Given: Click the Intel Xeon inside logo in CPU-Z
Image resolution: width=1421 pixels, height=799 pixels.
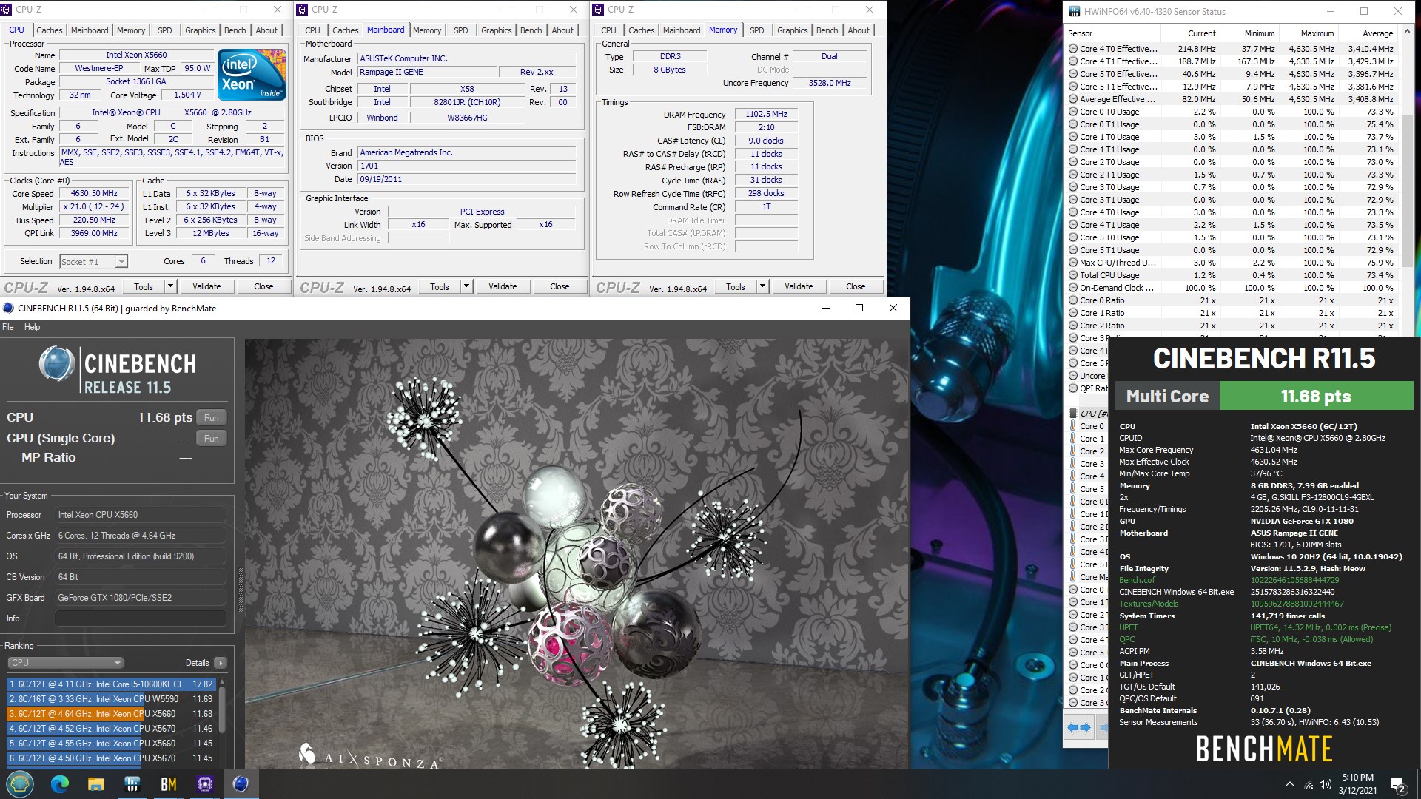Looking at the screenshot, I should [x=252, y=75].
